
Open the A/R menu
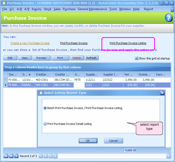pos(19,9)
